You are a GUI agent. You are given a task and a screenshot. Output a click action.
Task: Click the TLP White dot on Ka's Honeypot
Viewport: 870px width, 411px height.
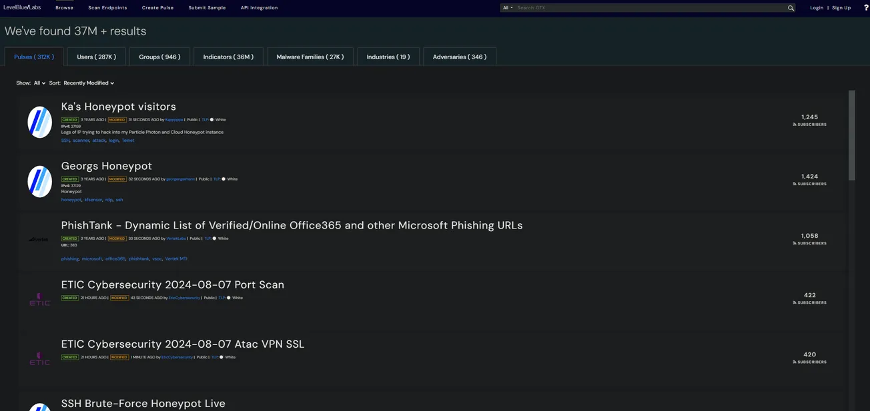(x=212, y=119)
